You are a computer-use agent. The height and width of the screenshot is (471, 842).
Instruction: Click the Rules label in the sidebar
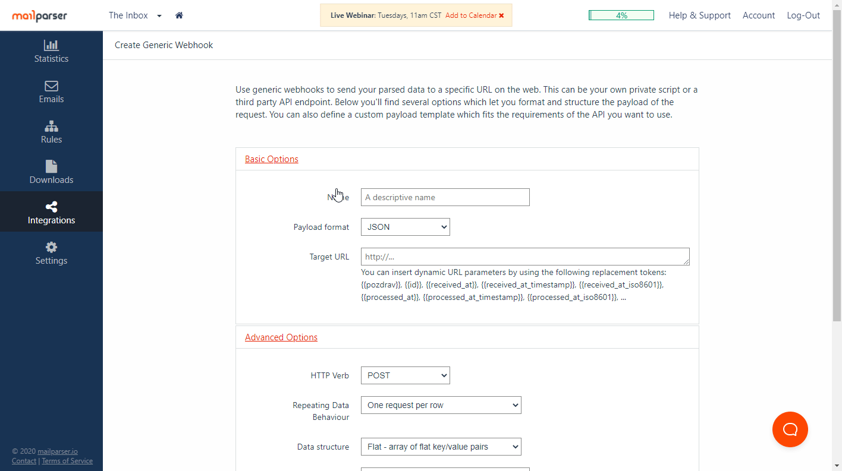tap(51, 140)
